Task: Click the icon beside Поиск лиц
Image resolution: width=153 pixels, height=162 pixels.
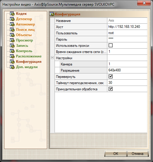Action: point(12,30)
